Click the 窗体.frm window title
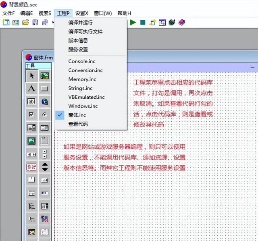258x241 pixels. 43,58
